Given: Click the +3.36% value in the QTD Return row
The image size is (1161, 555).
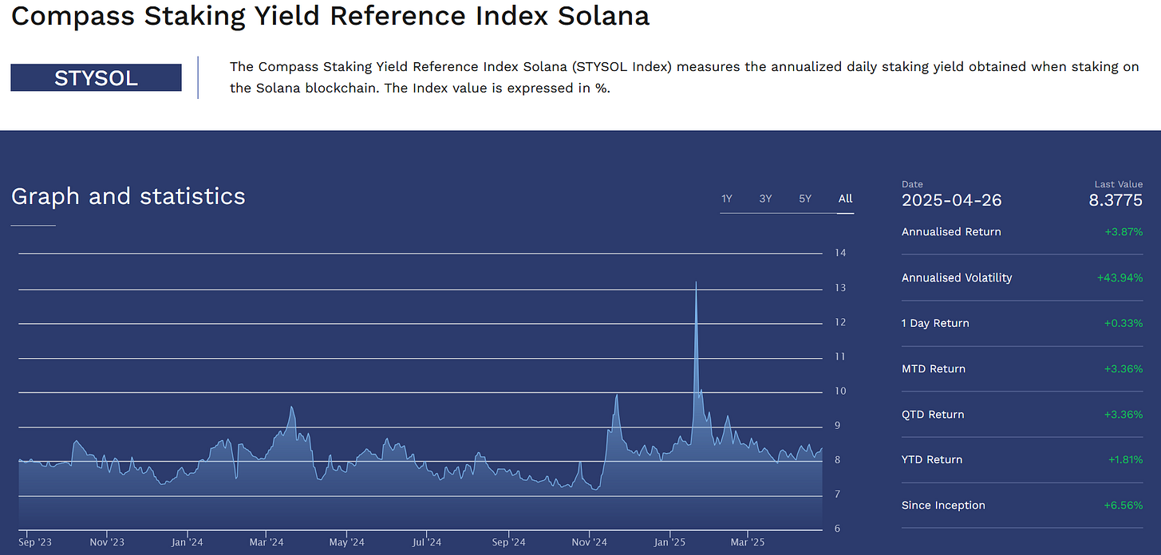Looking at the screenshot, I should 1123,414.
